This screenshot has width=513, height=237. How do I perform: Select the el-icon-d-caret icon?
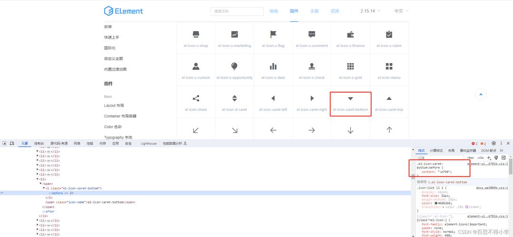234,99
